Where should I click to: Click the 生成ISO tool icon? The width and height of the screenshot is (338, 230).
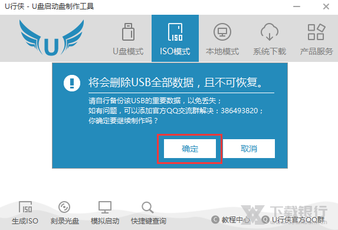25,213
